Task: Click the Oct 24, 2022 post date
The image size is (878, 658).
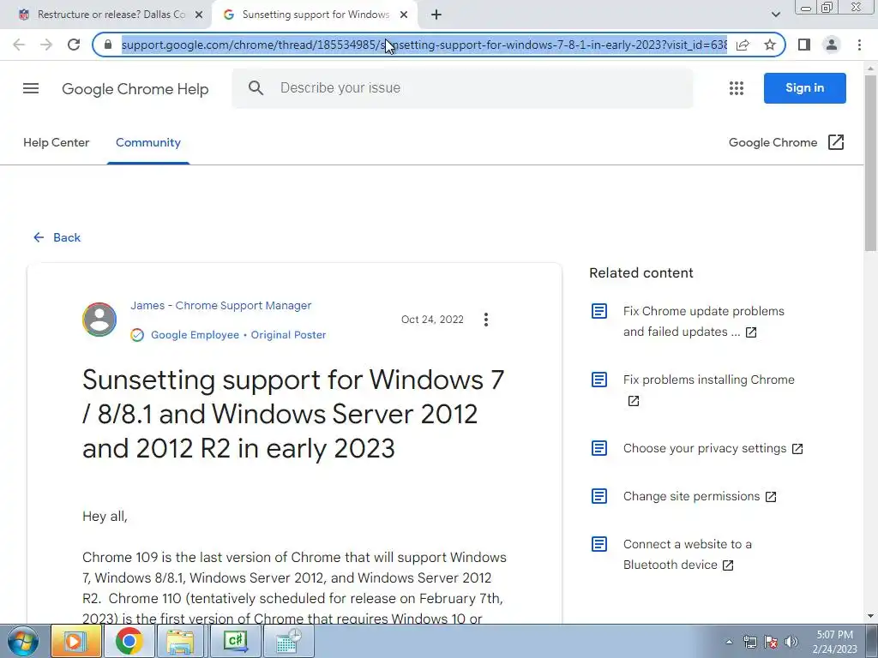Action: (x=432, y=320)
